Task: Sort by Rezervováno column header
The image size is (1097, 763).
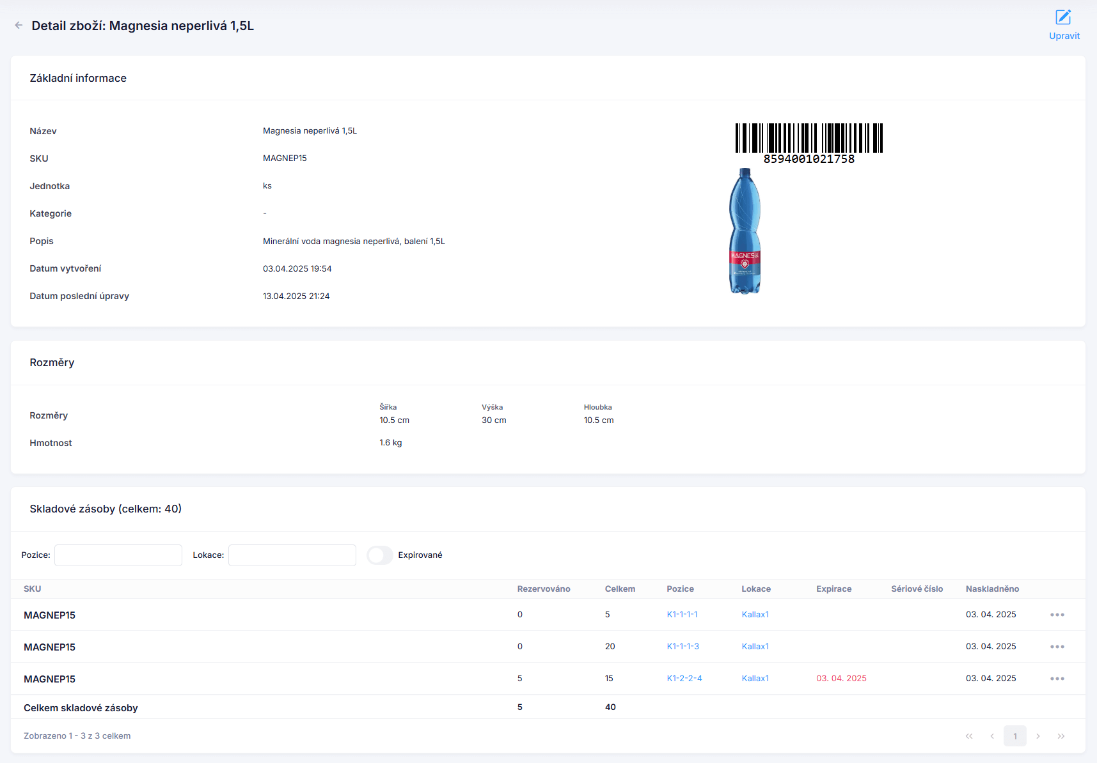Action: coord(544,589)
